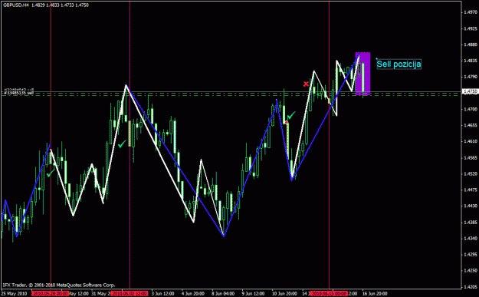
Task: Click the 1.4475 price scale value
Action: (471, 190)
